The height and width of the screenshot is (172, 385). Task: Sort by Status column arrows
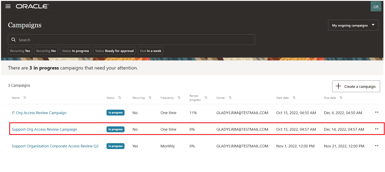[x=120, y=98]
